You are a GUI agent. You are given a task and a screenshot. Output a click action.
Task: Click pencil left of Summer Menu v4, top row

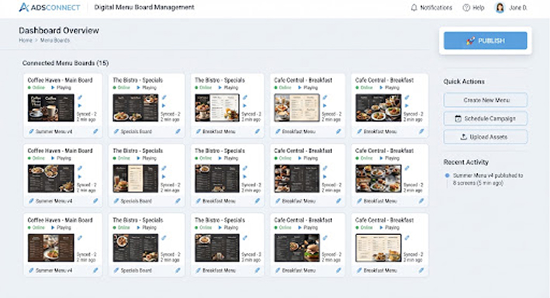click(x=31, y=132)
